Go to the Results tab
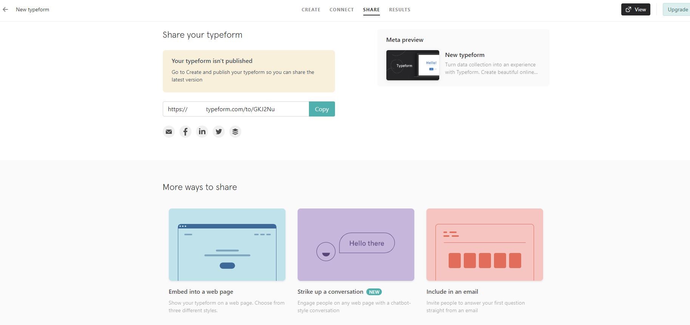This screenshot has height=325, width=690. pyautogui.click(x=400, y=10)
